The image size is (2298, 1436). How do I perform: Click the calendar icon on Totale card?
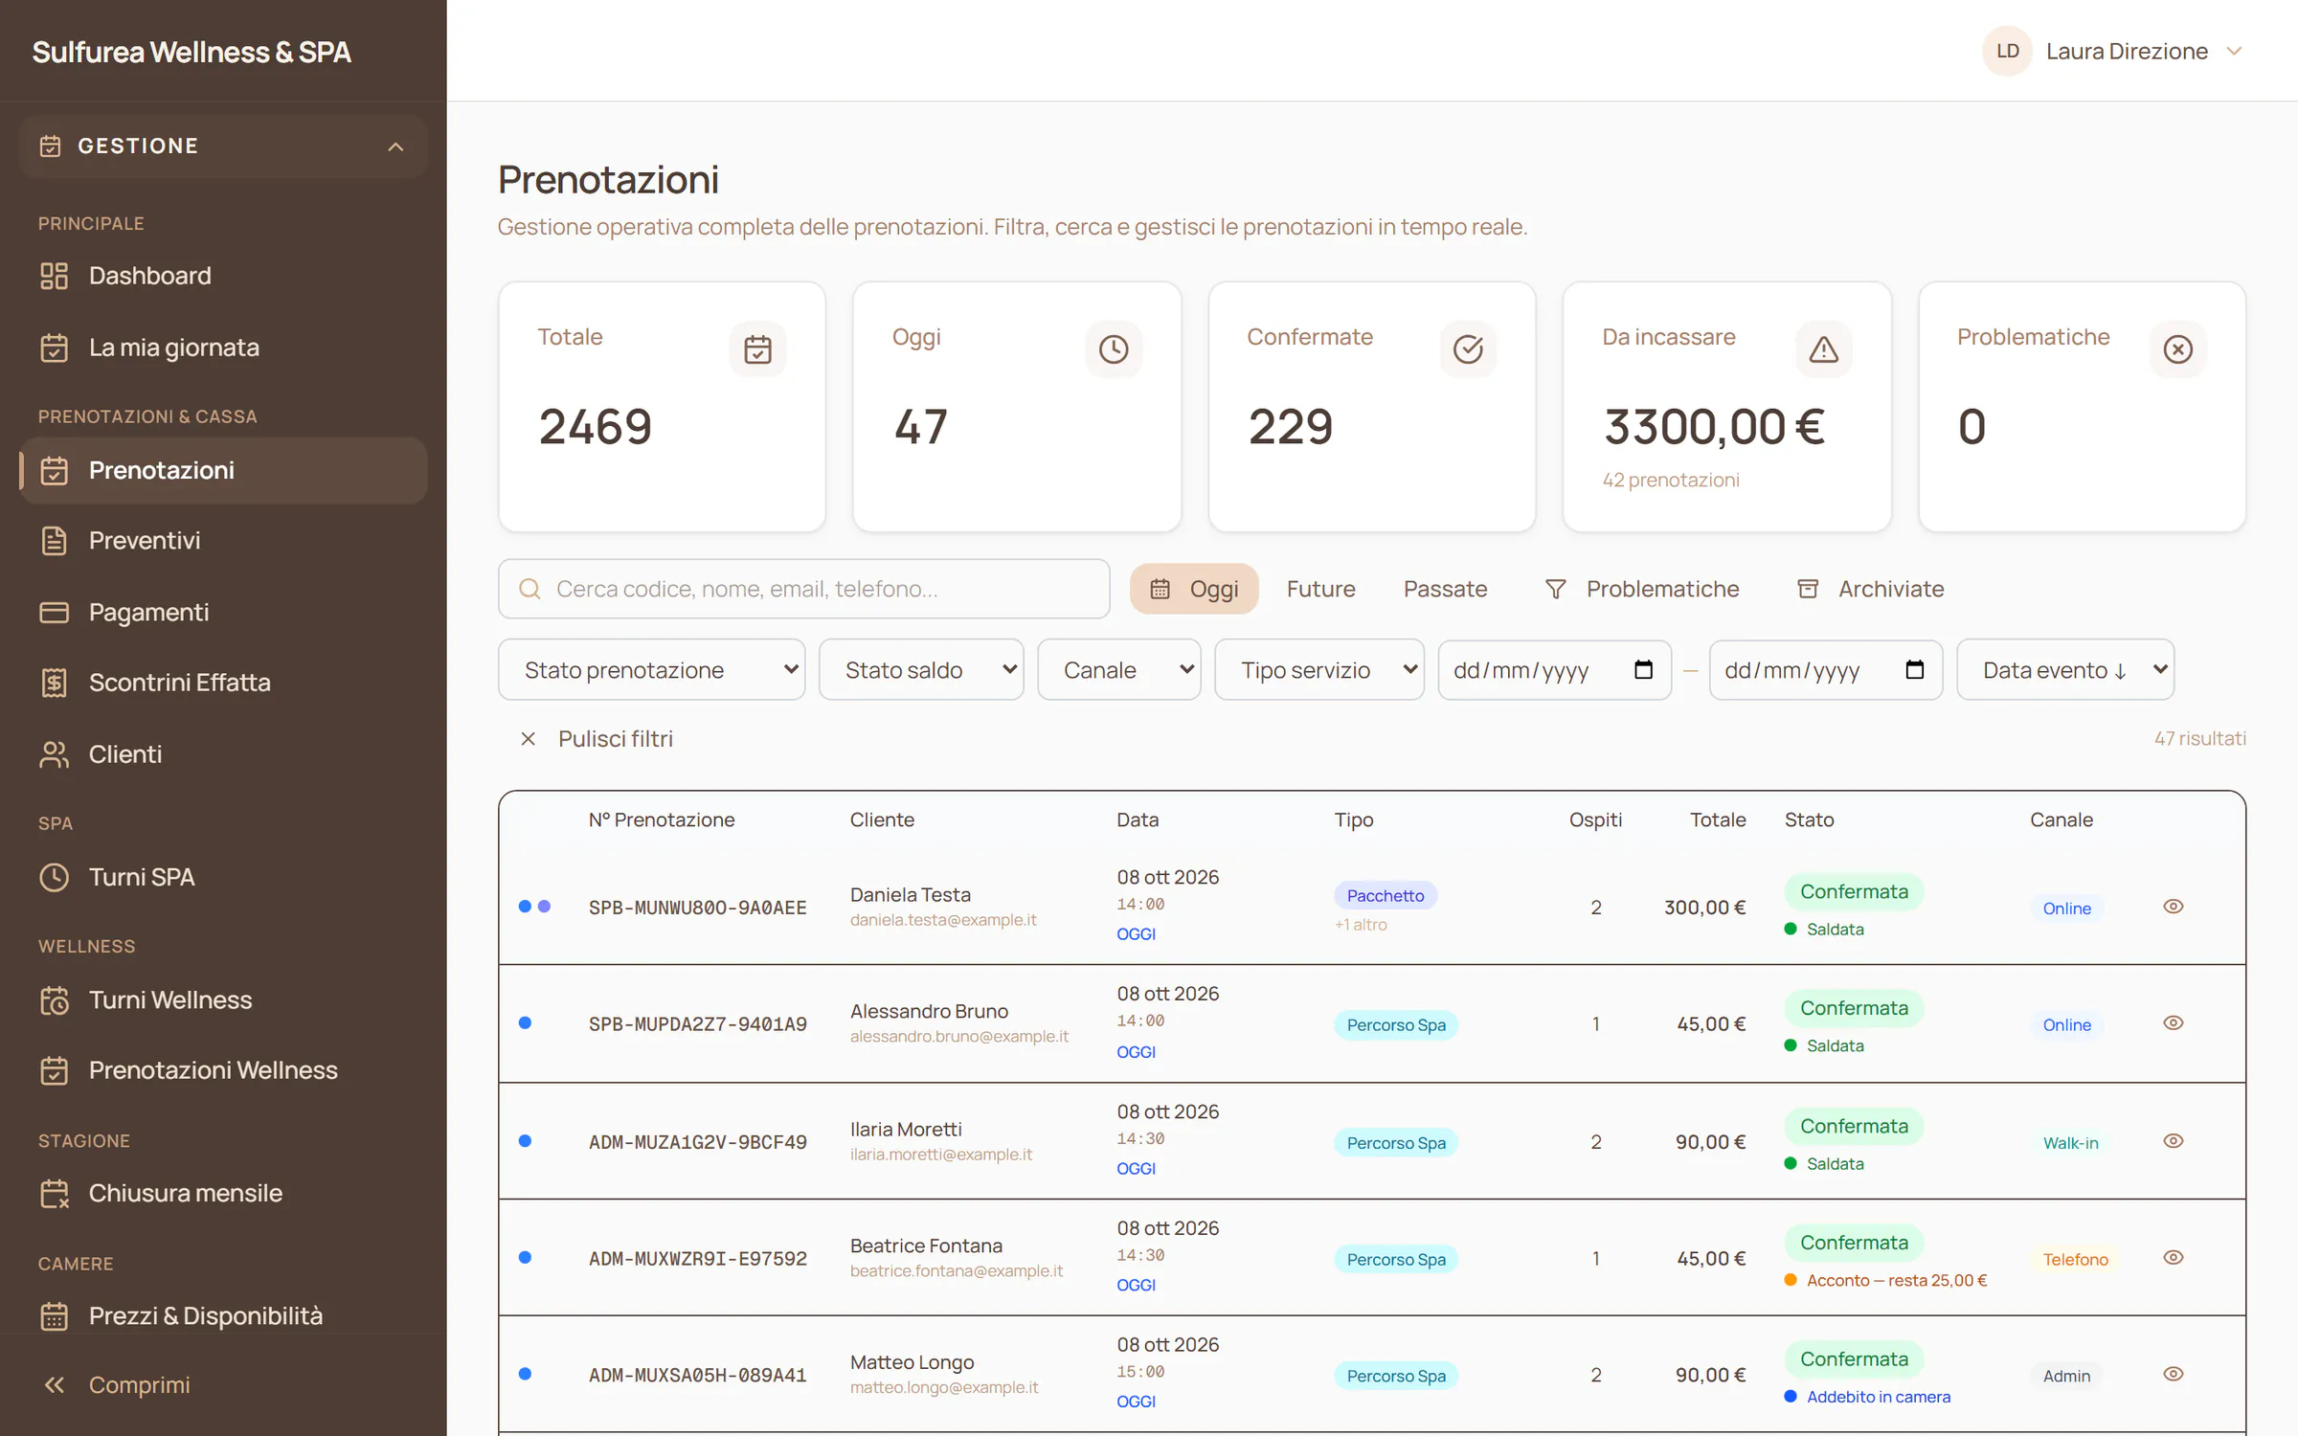click(757, 349)
